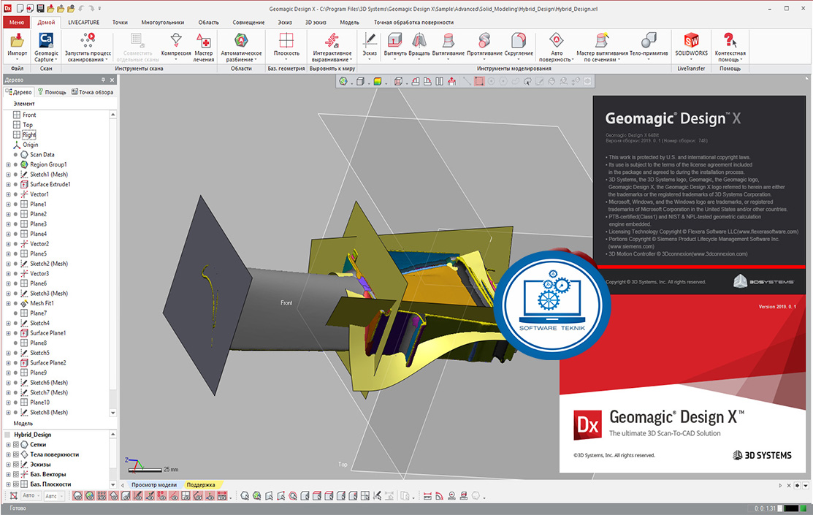Expand the Сетки group under Hybrid_Design
Screen dimensions: 813x515
point(7,445)
